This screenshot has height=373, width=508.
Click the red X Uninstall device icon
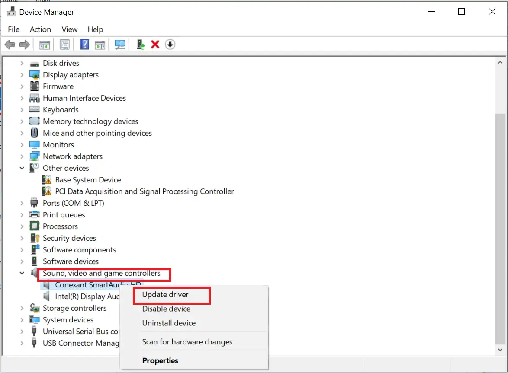[x=155, y=45]
